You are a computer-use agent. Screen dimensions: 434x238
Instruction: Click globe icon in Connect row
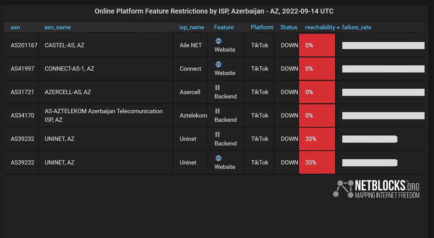click(x=218, y=64)
